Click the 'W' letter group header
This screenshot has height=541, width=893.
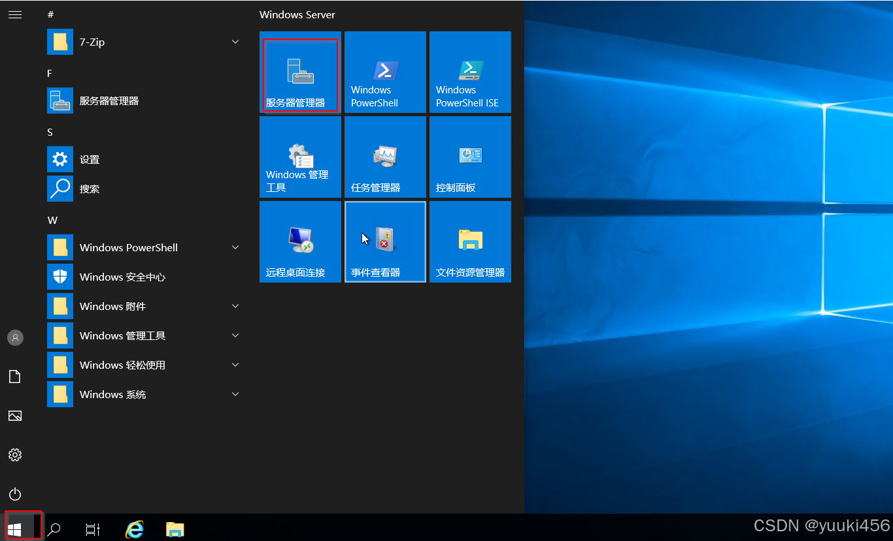(x=52, y=220)
